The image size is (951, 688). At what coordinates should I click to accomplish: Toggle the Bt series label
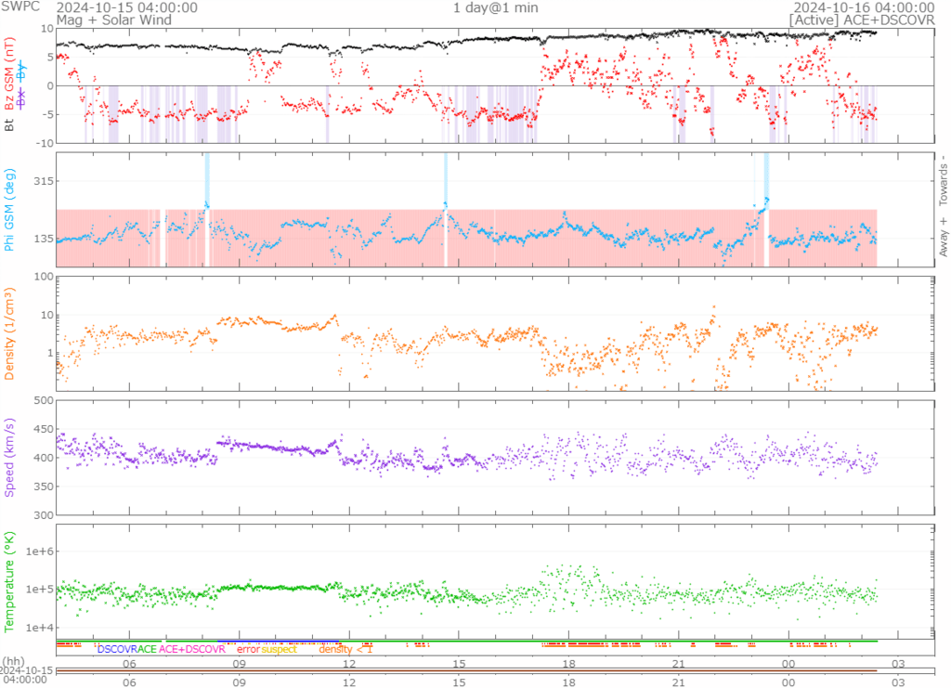tap(10, 123)
